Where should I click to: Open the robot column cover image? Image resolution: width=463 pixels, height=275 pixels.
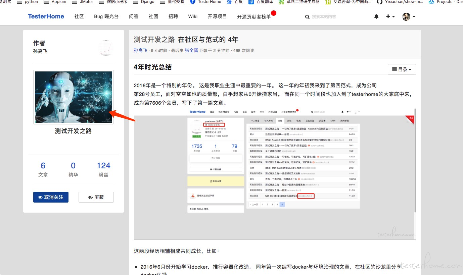74,97
